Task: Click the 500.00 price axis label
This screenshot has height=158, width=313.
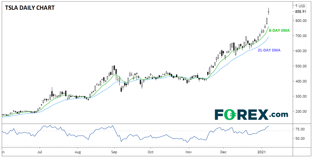Action: pyautogui.click(x=301, y=66)
